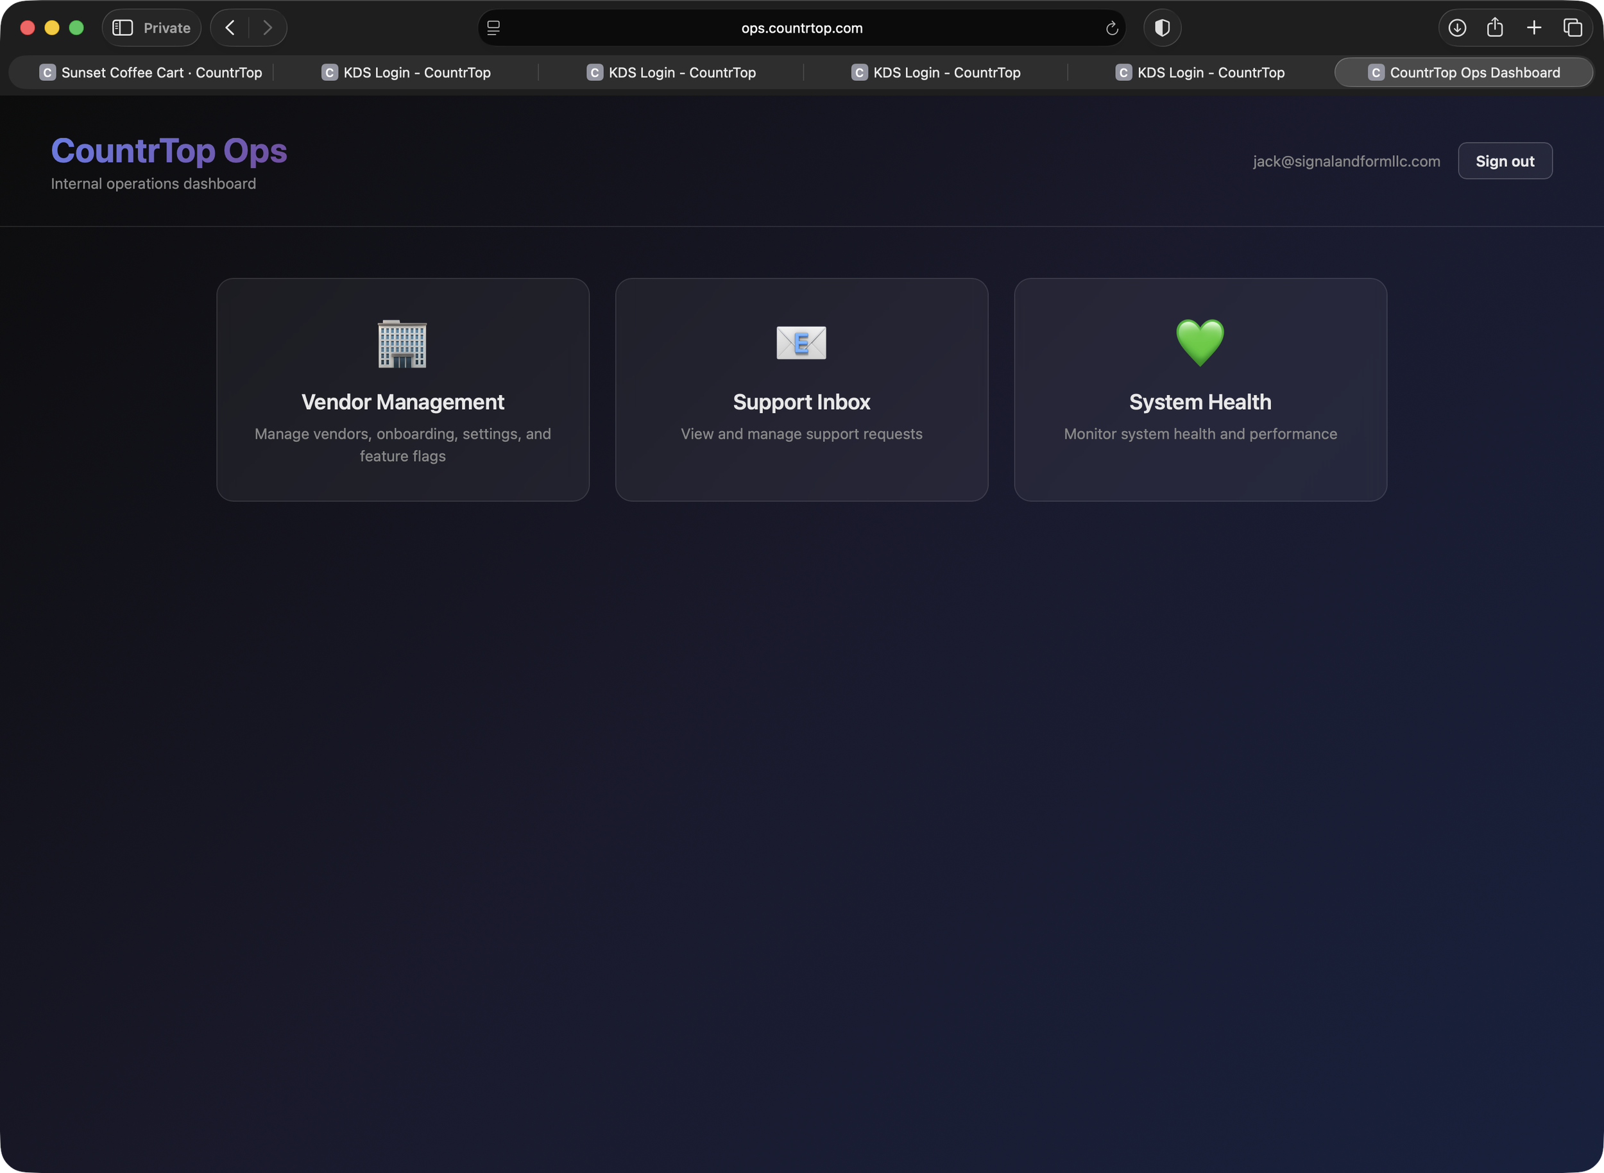Click the reader view icon in the address bar
This screenshot has height=1173, width=1604.
pyautogui.click(x=493, y=28)
